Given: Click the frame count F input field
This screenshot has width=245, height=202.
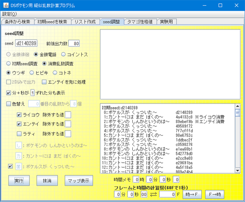Looking at the screenshot, I should [167, 195].
